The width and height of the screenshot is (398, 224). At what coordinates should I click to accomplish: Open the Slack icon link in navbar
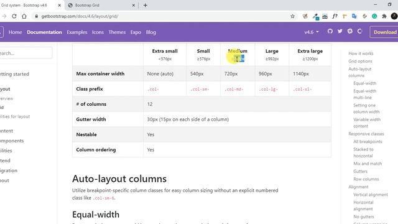pyautogui.click(x=350, y=31)
